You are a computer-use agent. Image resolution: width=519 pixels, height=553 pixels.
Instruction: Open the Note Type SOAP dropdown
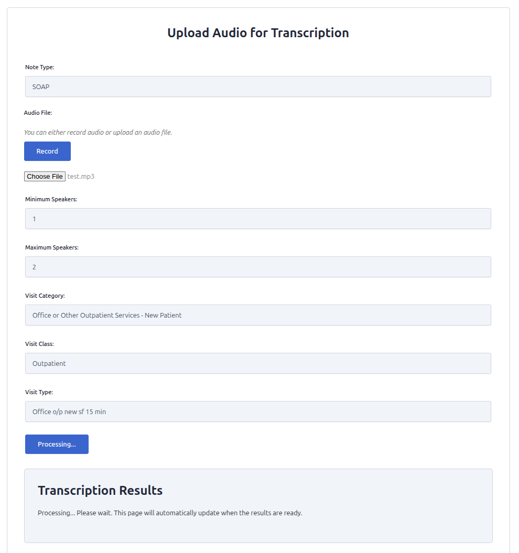pyautogui.click(x=258, y=86)
